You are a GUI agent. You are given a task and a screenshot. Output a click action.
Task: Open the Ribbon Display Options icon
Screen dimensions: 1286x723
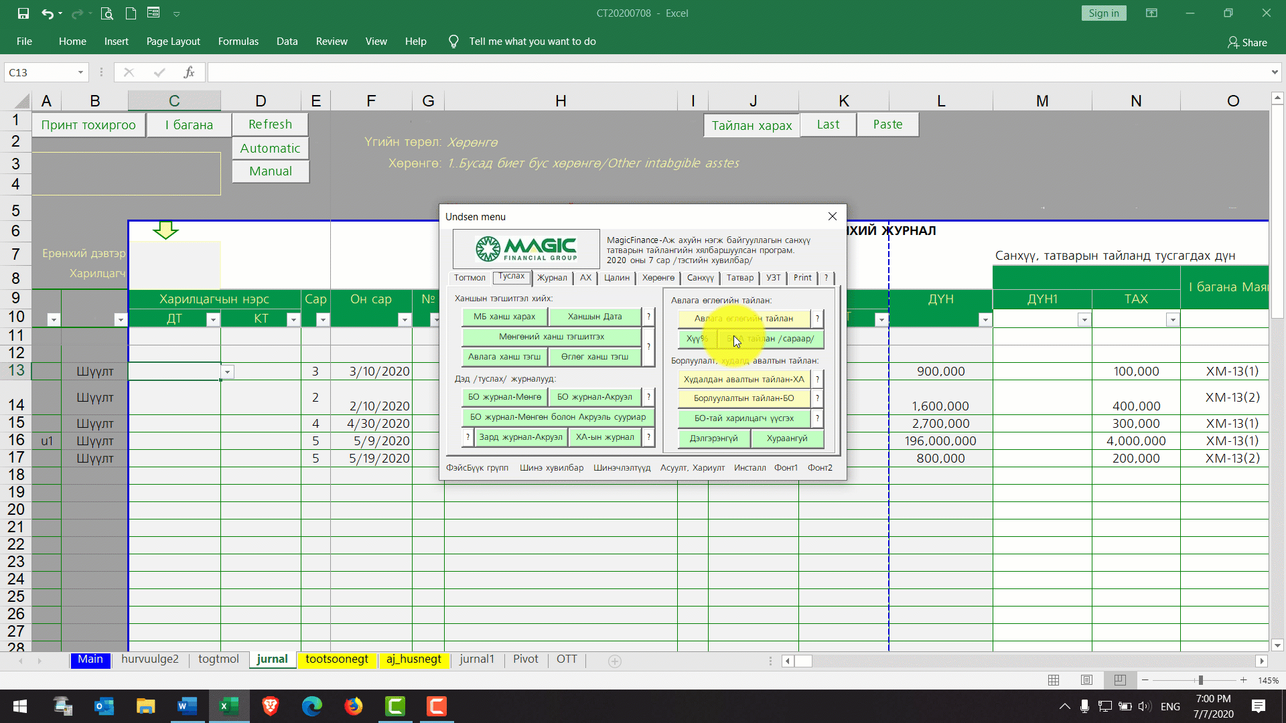(x=1151, y=13)
